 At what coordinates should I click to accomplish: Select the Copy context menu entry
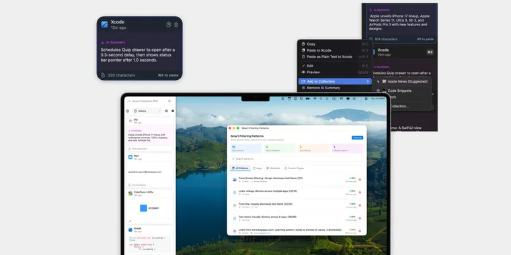(335, 44)
